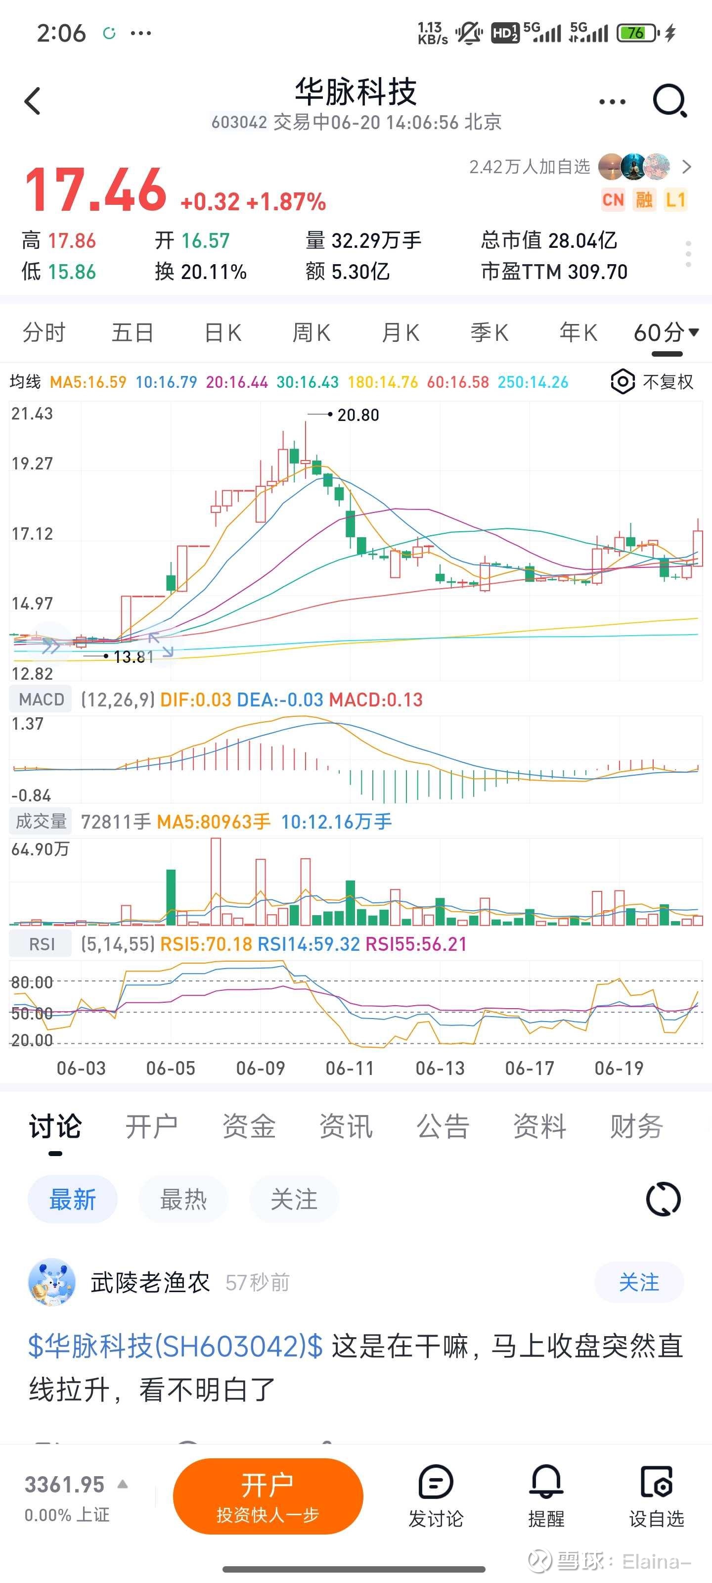Viewport: 712px width, 1583px height.
Task: Tap the current price 17.46
Action: click(x=95, y=189)
